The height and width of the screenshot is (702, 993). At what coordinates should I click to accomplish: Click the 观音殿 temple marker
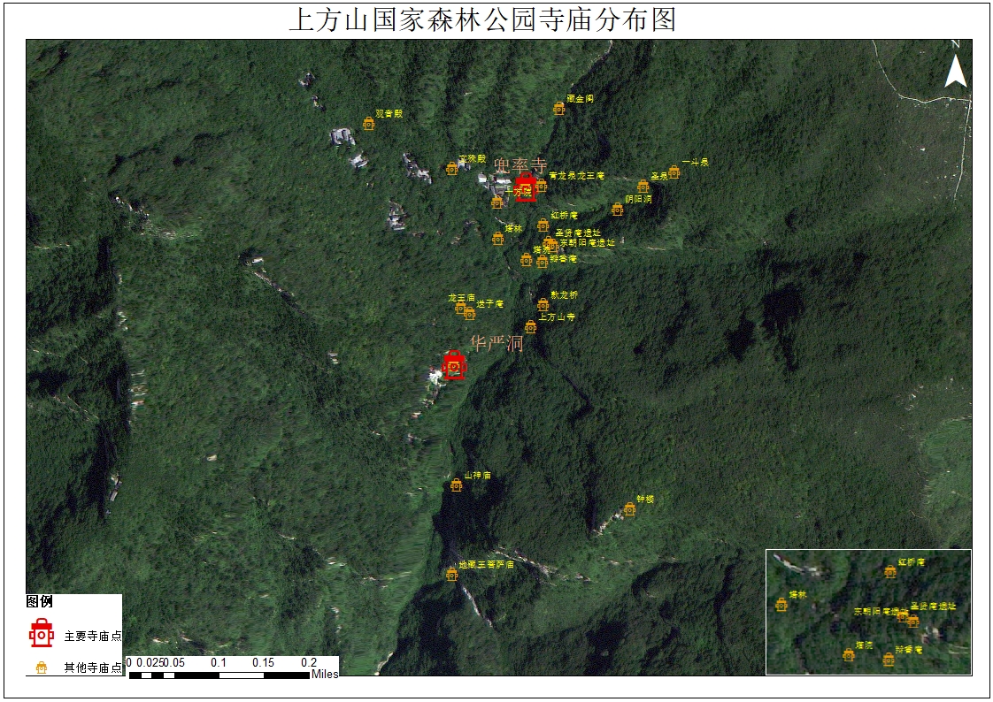(369, 125)
